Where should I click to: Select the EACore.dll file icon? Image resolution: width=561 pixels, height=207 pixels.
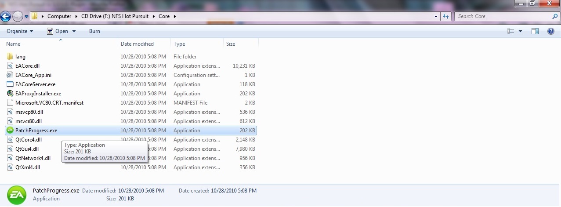[x=11, y=66]
